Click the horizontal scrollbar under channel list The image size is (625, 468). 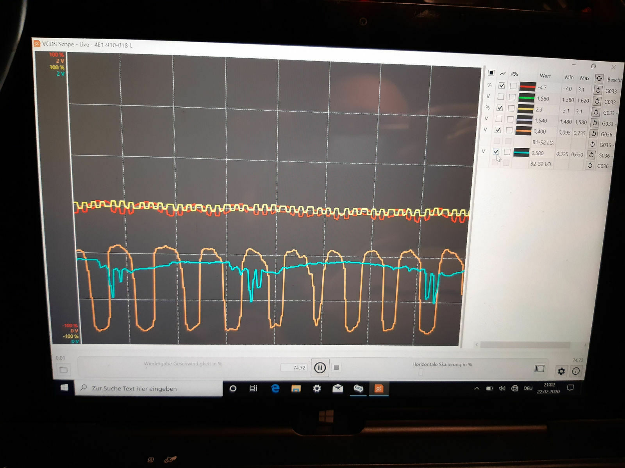click(x=525, y=345)
